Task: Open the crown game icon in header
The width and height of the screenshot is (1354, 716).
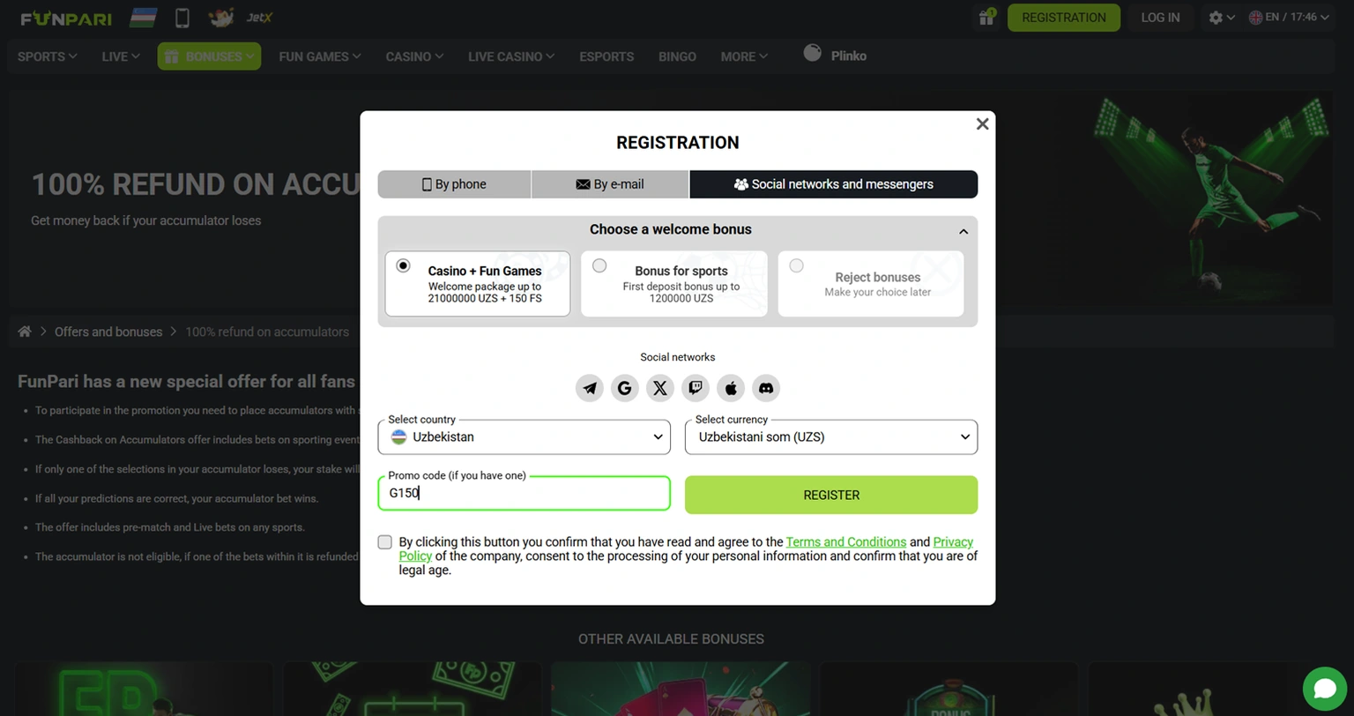Action: pyautogui.click(x=220, y=17)
